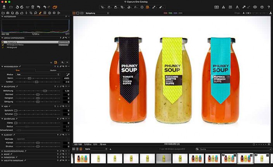
Task: Click the trash delete icon
Action: 33,7
